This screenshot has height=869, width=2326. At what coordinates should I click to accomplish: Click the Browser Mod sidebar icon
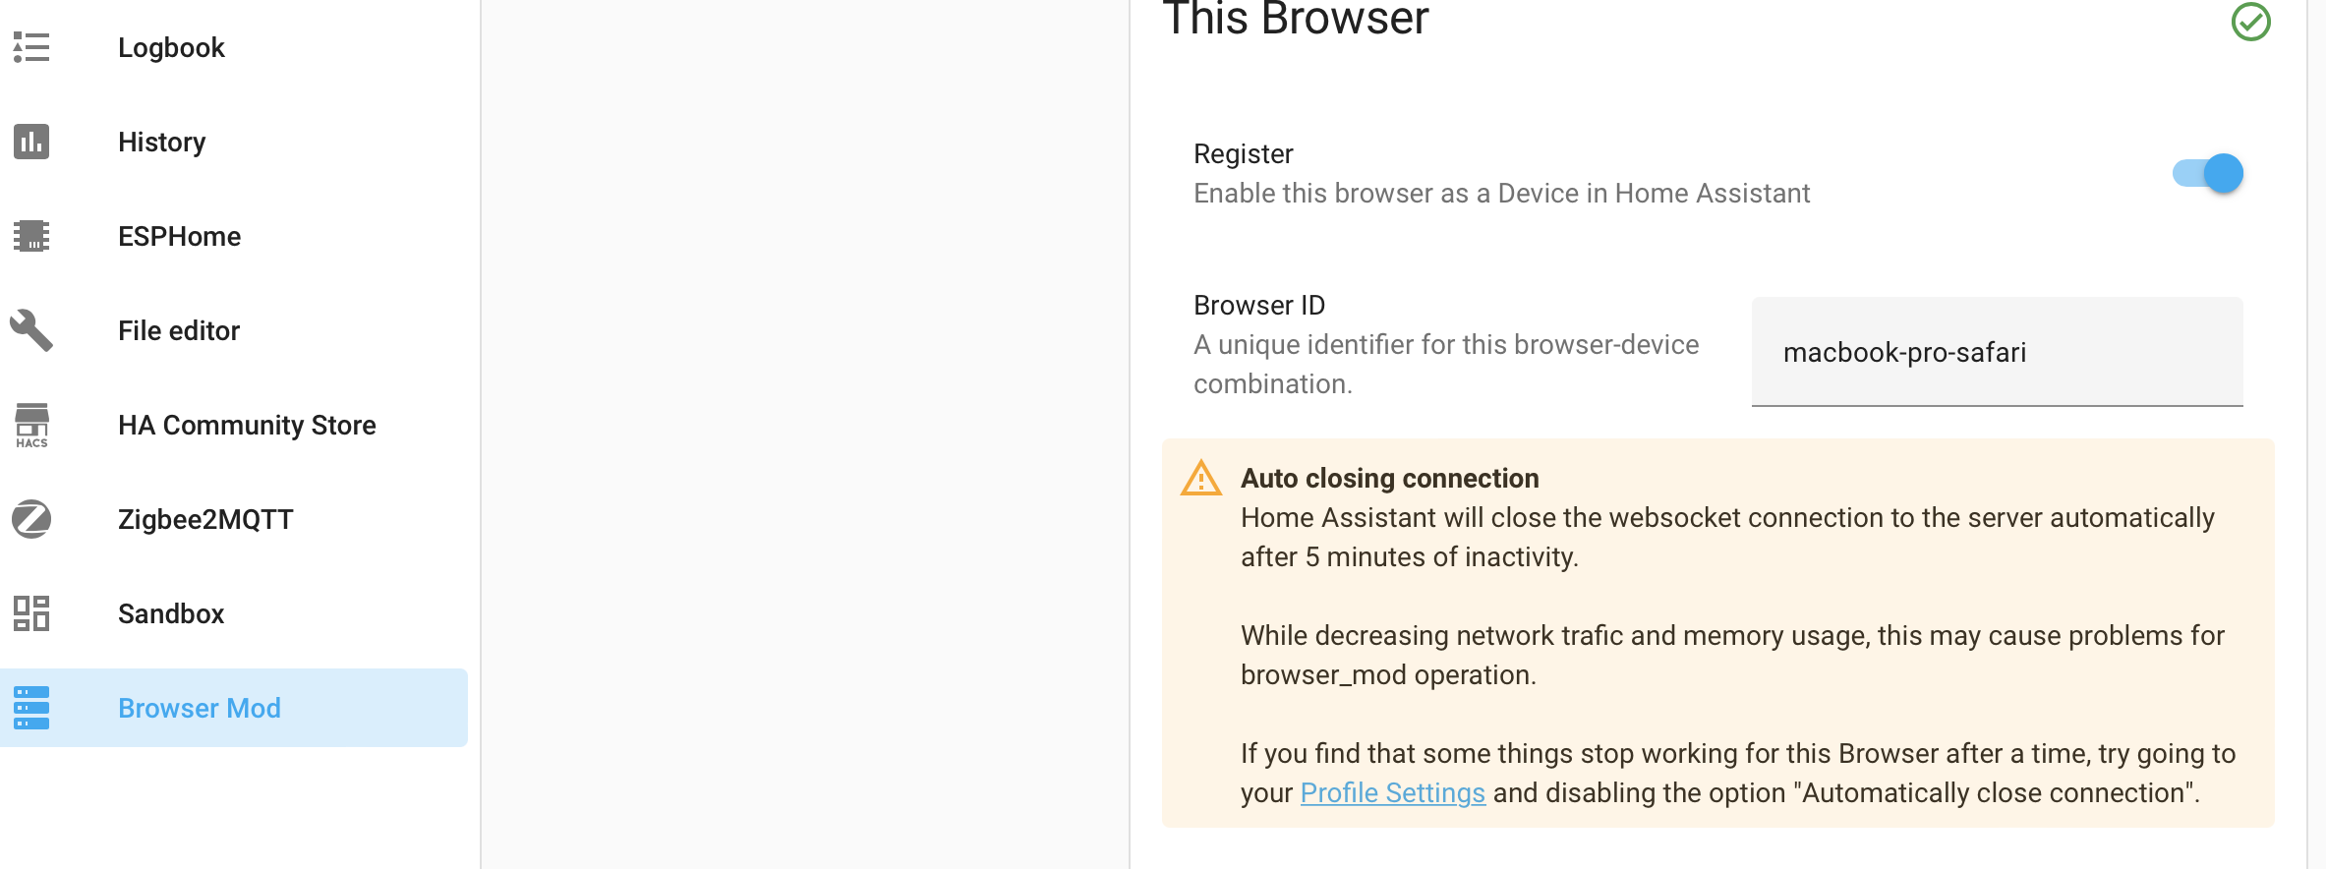(x=29, y=707)
